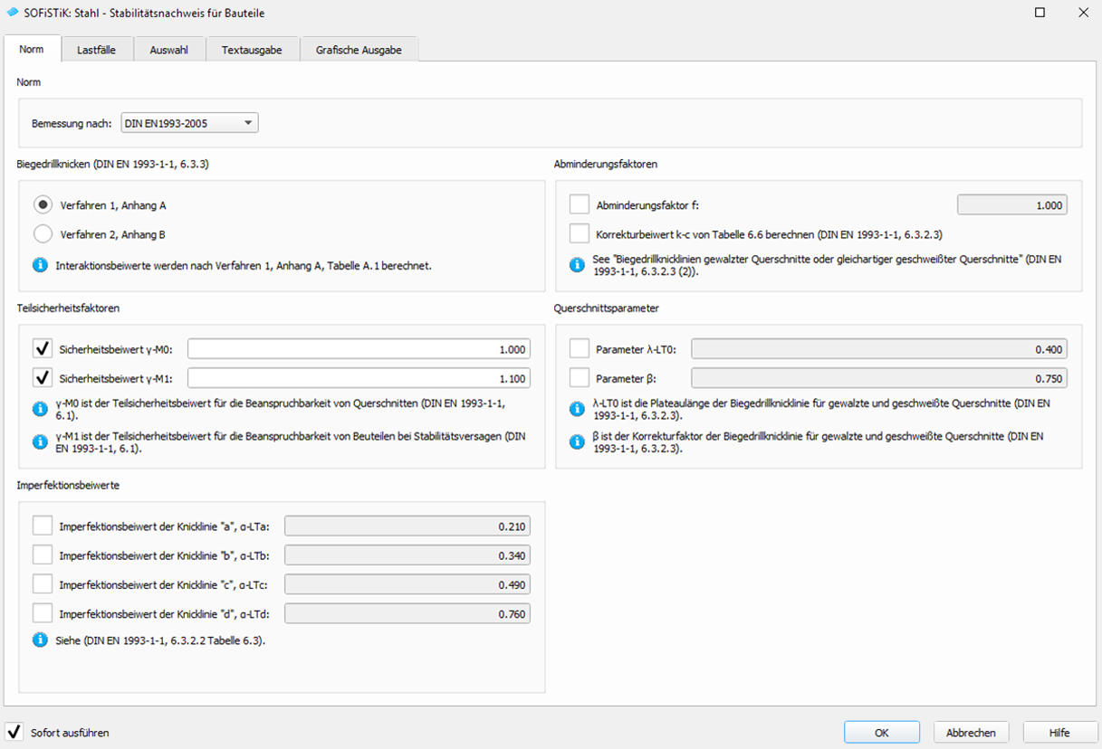1102x749 pixels.
Task: Click info icon for β Korrekturfaktor note
Action: [x=577, y=441]
